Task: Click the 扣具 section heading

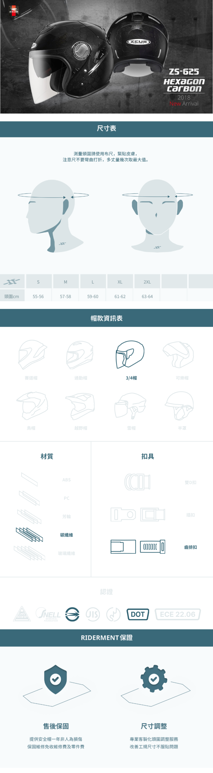Action: 148,456
